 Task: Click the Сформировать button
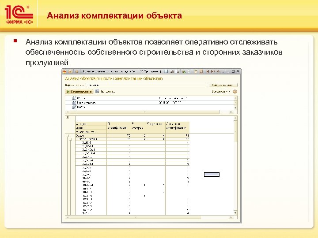(79, 92)
